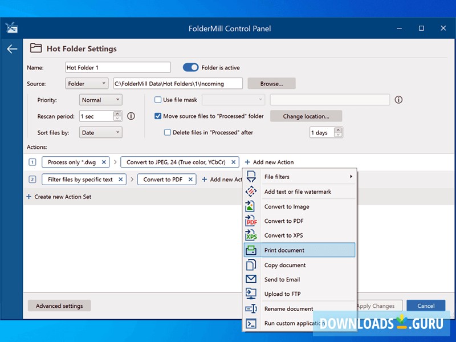Remove 'Filter files by specific text' action
This screenshot has height=342, width=456.
(120, 180)
